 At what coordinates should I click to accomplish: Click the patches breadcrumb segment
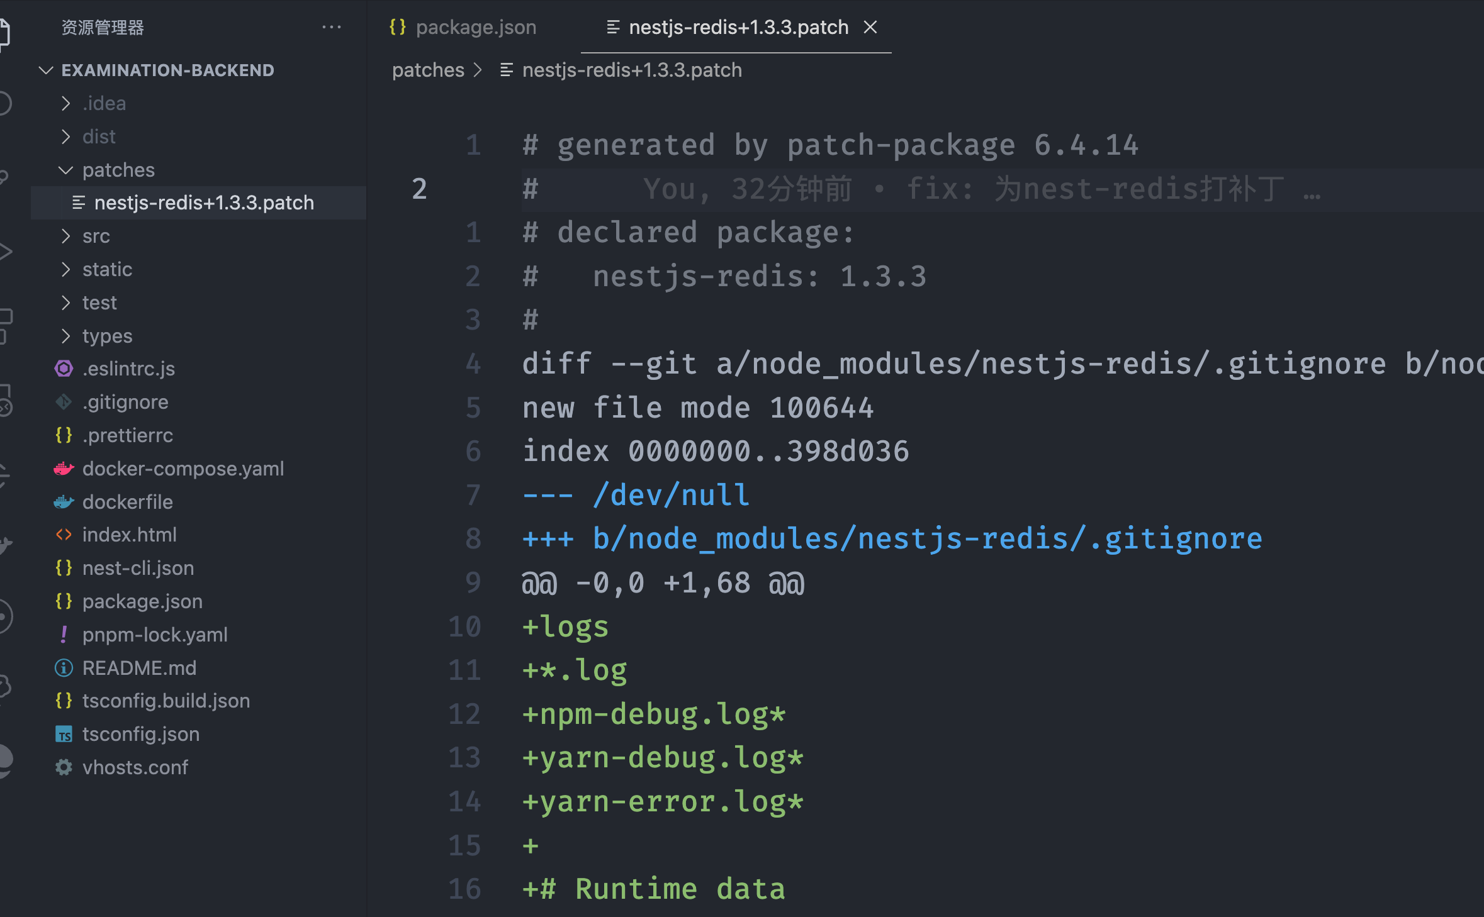point(428,70)
